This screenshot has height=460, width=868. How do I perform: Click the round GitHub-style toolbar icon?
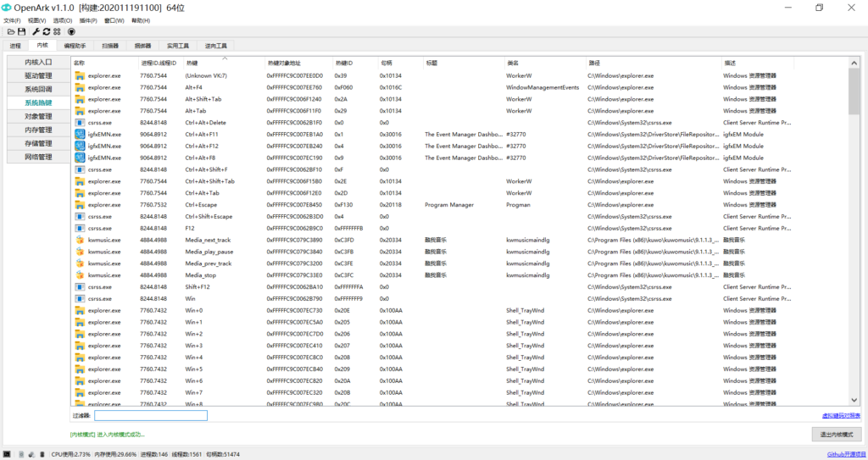click(x=71, y=31)
